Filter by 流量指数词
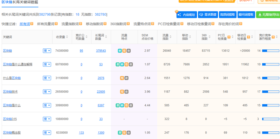The height and width of the screenshot is (139, 280). click(x=70, y=24)
